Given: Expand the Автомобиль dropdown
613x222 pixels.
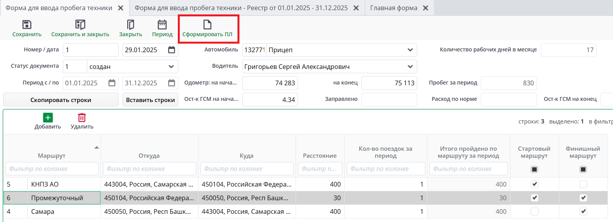Looking at the screenshot, I should click(410, 50).
